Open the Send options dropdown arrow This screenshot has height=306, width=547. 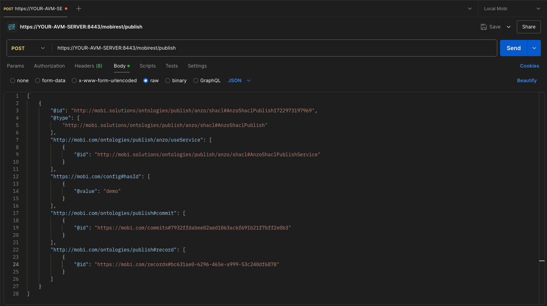coord(534,48)
